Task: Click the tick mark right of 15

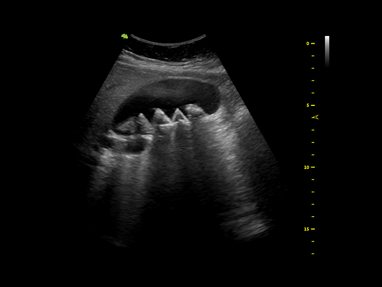Action: coord(313,229)
